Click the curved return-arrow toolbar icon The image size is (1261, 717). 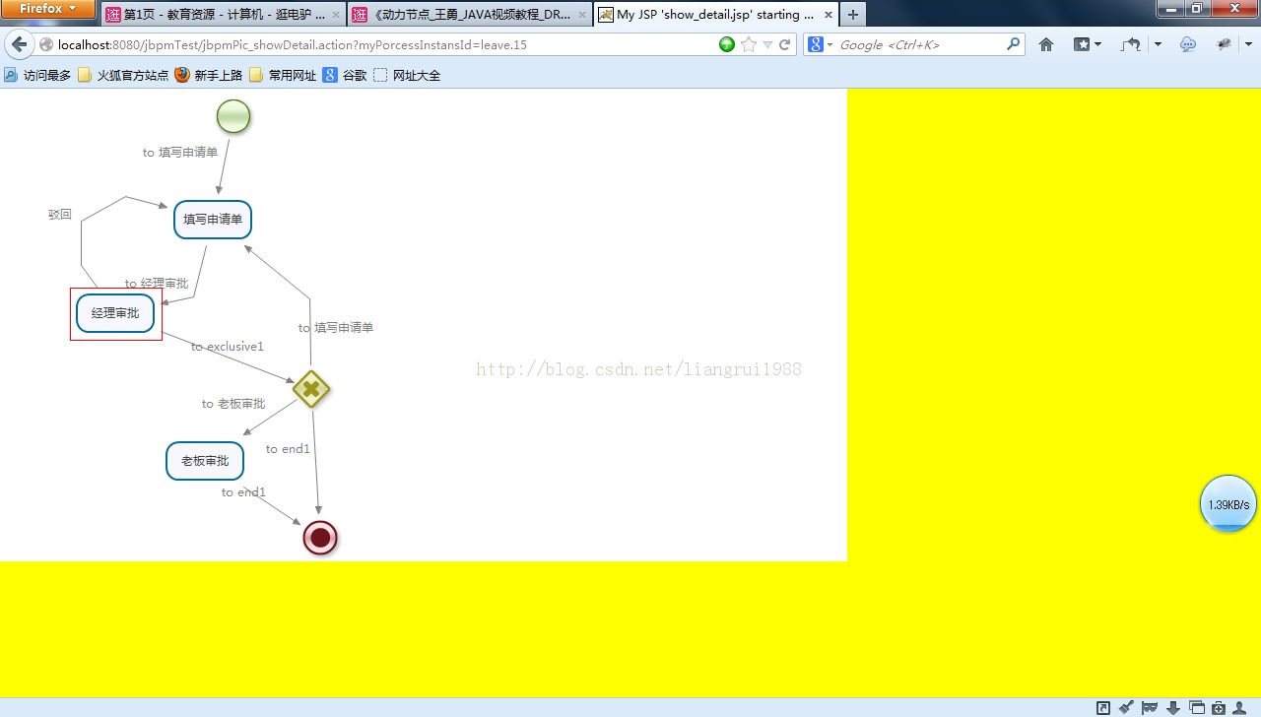pos(1131,44)
